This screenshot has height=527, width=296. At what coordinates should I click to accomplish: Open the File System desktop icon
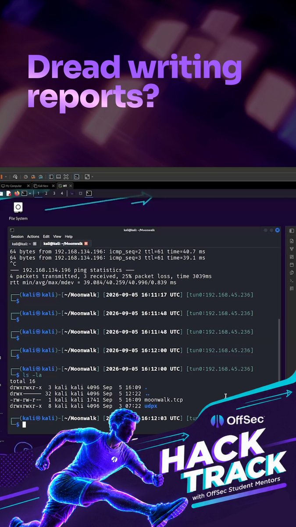coord(18,211)
